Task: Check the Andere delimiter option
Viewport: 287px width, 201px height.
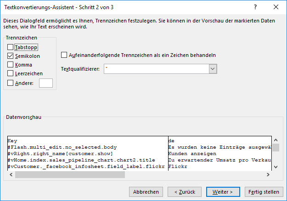Action: click(11, 83)
